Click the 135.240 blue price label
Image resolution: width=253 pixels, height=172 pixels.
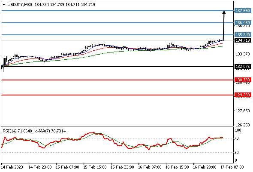243,35
